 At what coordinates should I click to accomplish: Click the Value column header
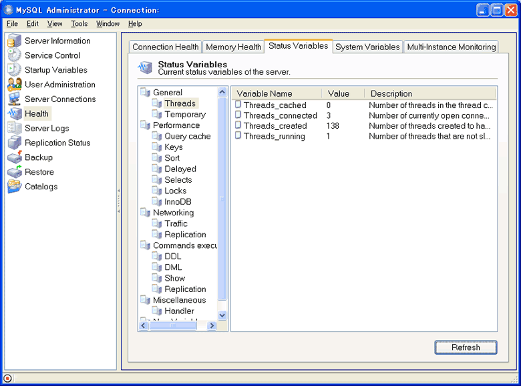tap(339, 94)
